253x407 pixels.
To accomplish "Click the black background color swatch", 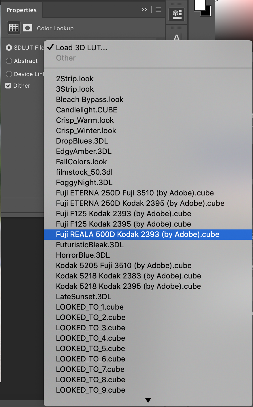I will [x=208, y=13].
